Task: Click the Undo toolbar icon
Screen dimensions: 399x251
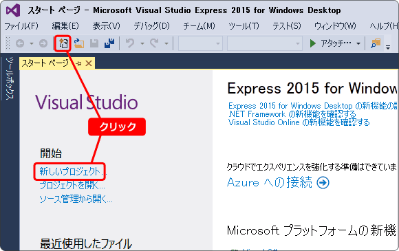Action: [x=130, y=43]
